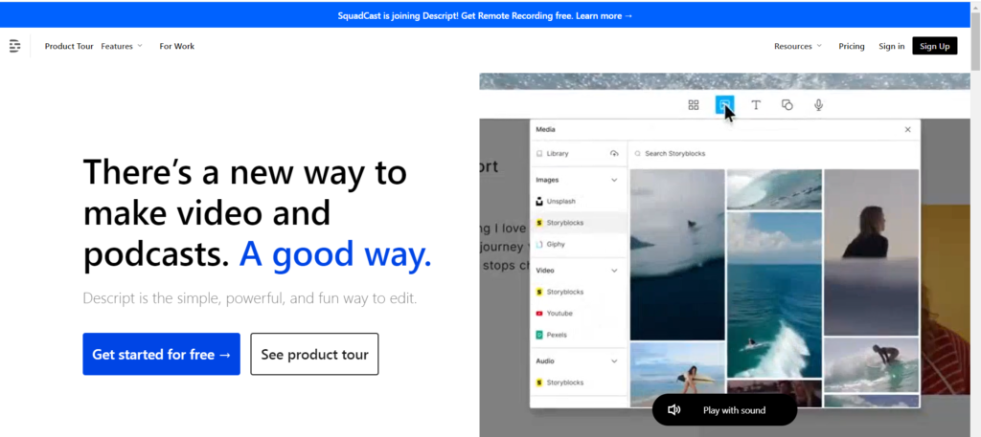Click the Giphy source icon

pyautogui.click(x=539, y=244)
